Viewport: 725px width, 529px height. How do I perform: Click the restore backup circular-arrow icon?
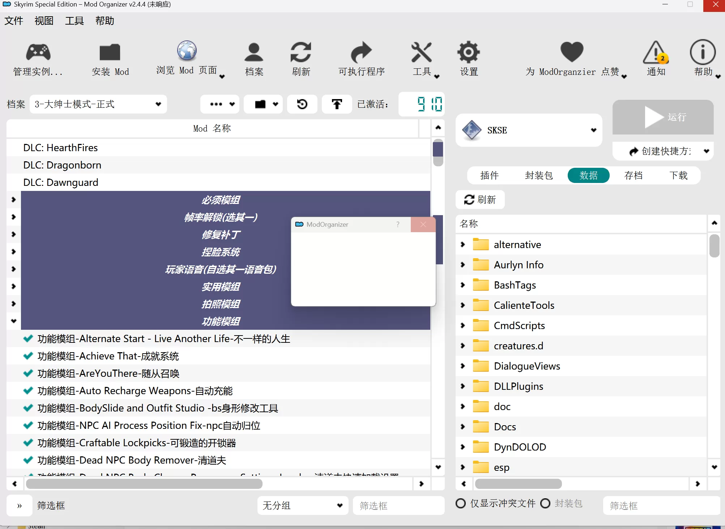302,104
